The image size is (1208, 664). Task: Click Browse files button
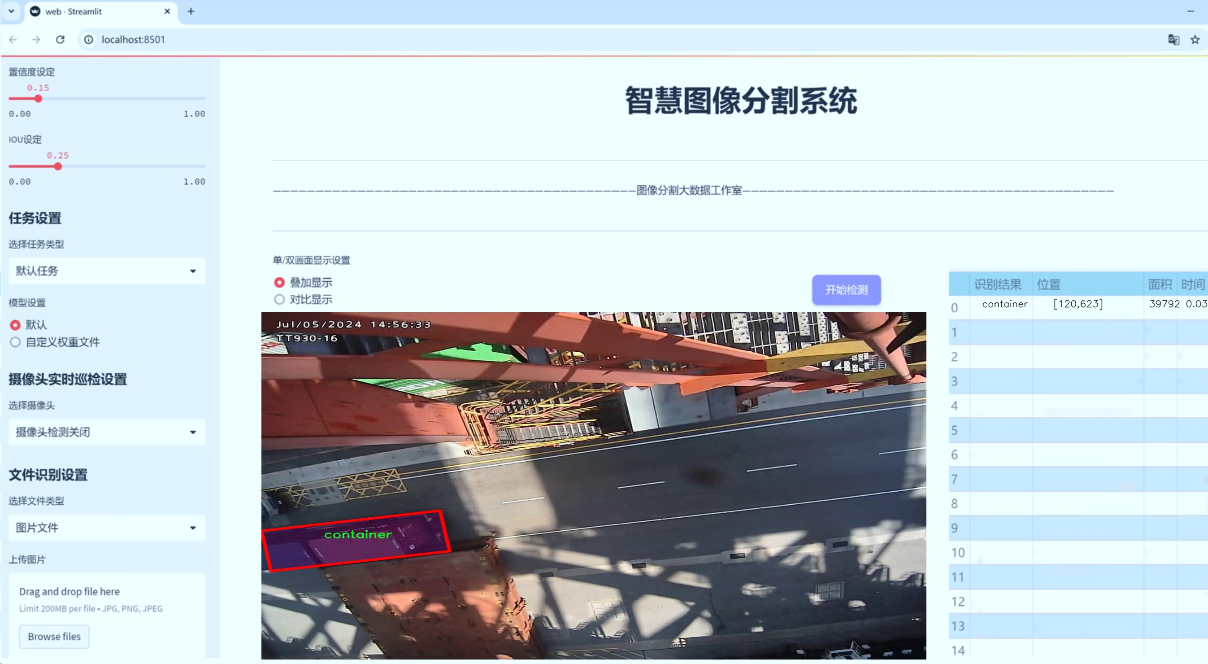(54, 636)
